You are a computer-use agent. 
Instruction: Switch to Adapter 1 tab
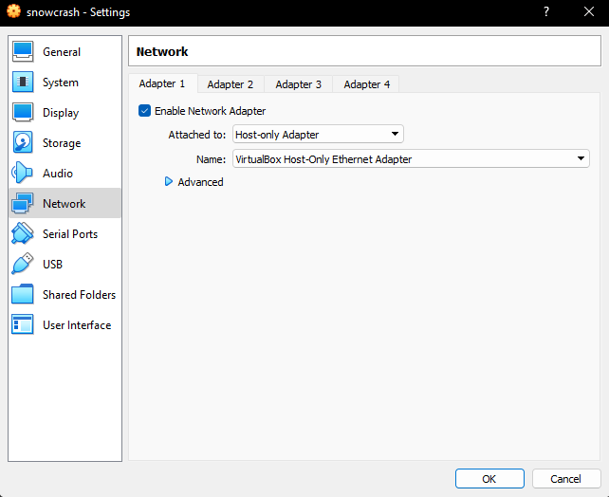point(162,83)
